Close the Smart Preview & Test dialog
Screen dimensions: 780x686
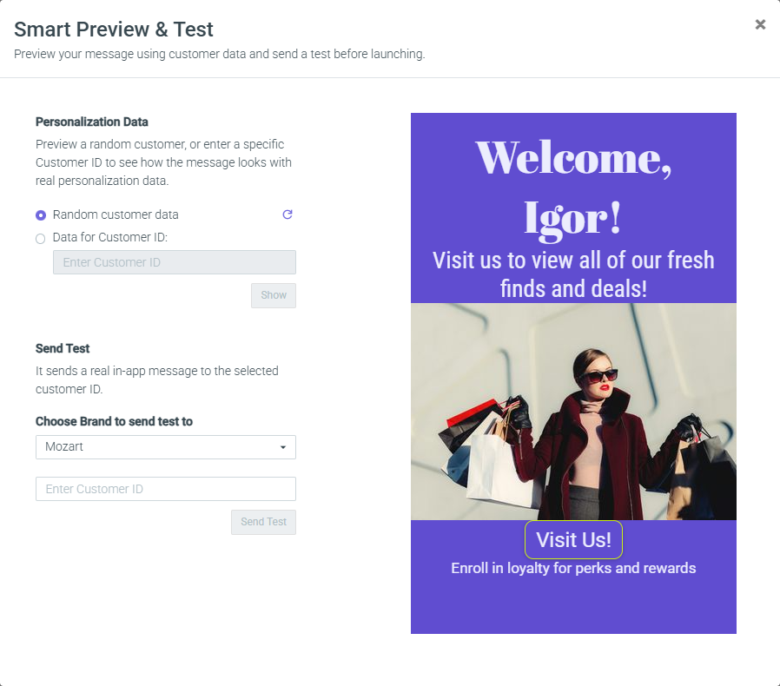pos(760,24)
